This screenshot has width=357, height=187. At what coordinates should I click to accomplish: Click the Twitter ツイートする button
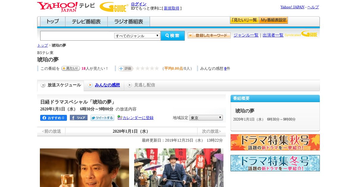point(102,118)
